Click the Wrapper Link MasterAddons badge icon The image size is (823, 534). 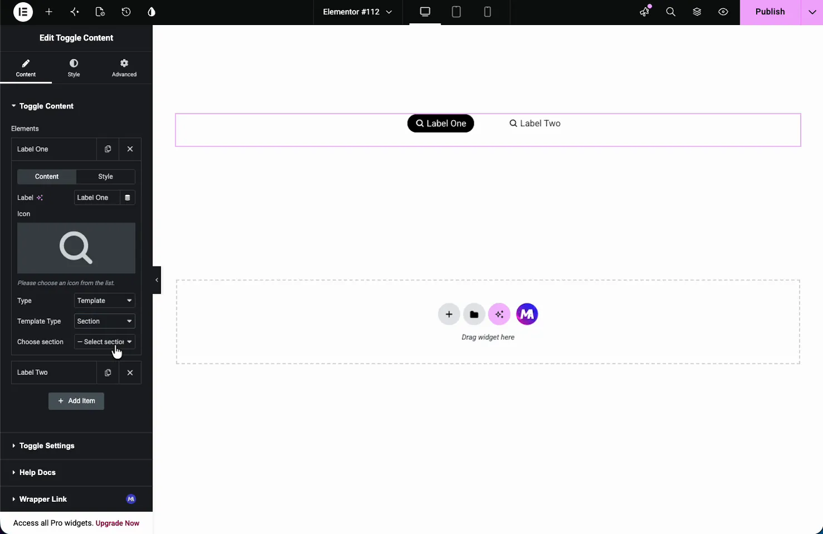coord(131,499)
